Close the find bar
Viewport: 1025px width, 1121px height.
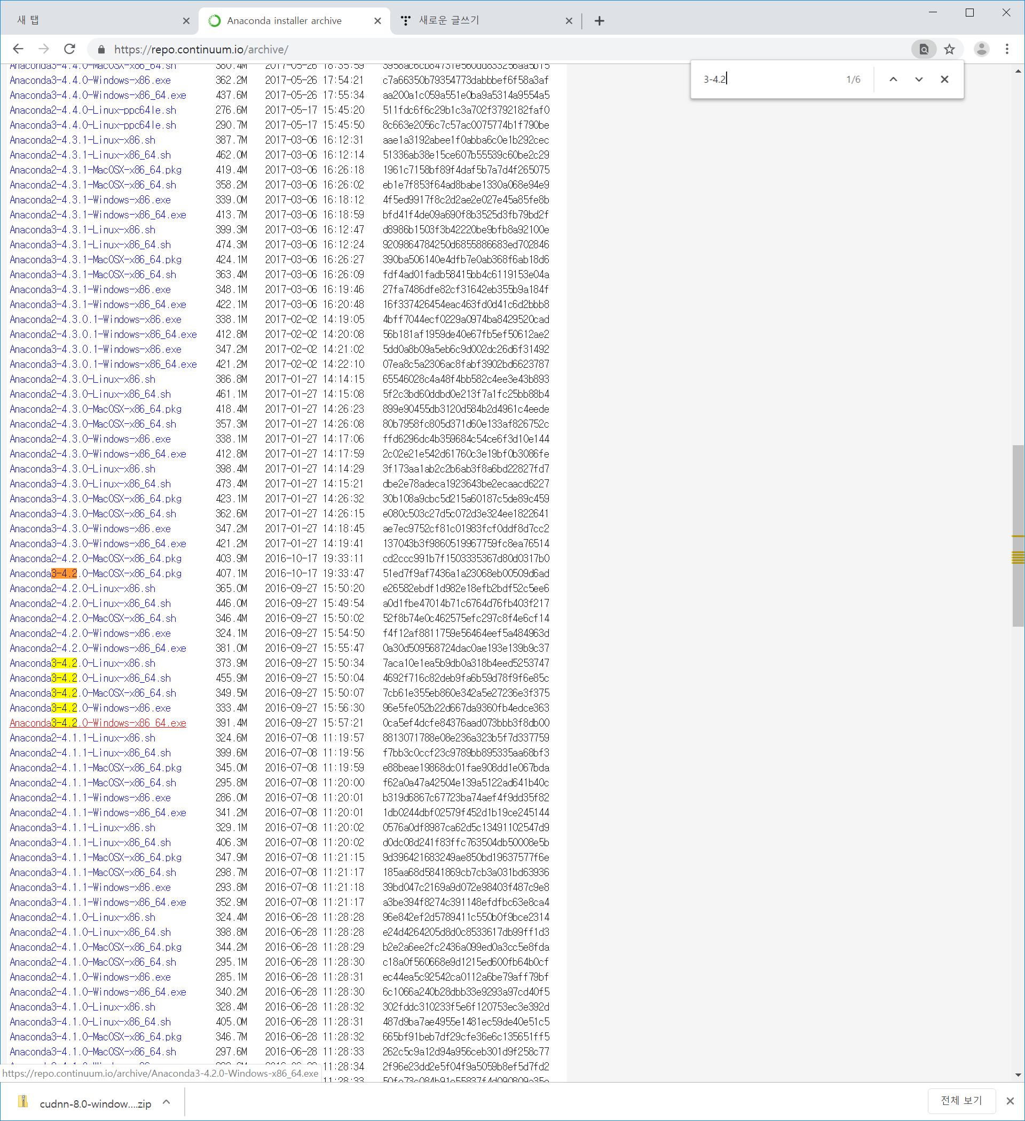pyautogui.click(x=944, y=79)
